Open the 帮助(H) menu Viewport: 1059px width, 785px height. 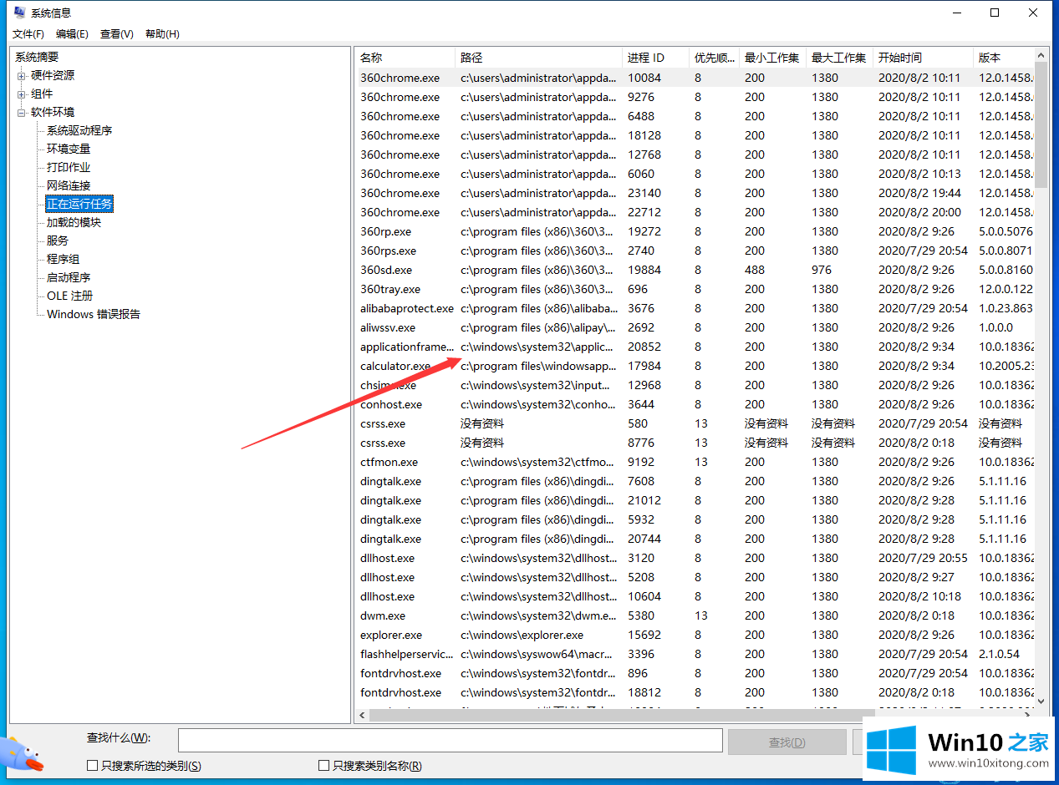coord(162,34)
